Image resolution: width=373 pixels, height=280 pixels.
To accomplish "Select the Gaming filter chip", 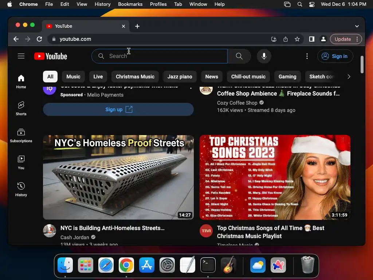I will (287, 77).
